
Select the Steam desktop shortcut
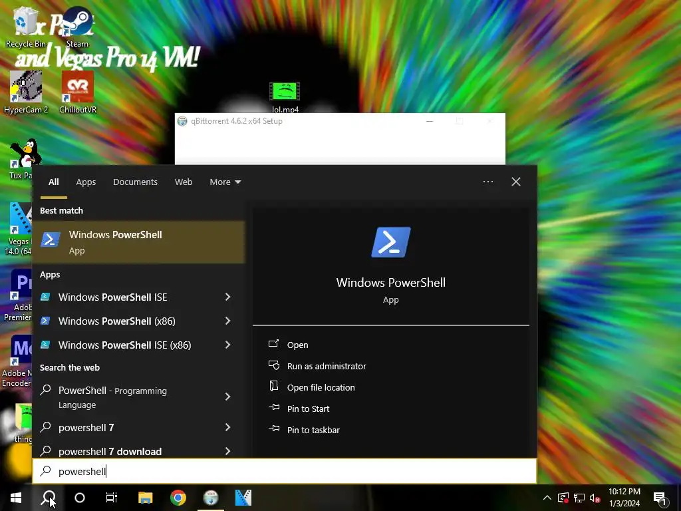click(77, 27)
